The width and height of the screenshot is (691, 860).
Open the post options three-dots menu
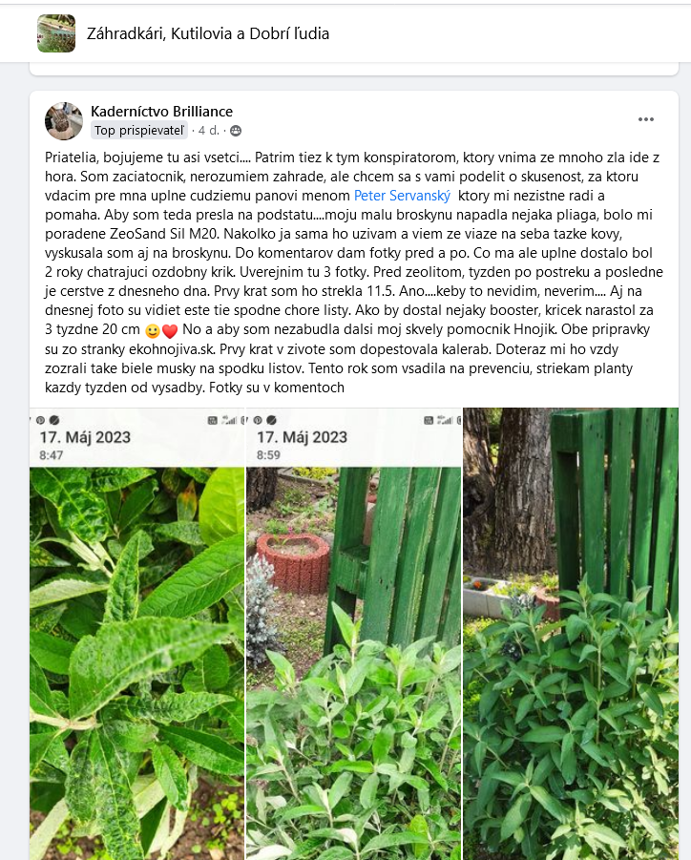tap(645, 119)
